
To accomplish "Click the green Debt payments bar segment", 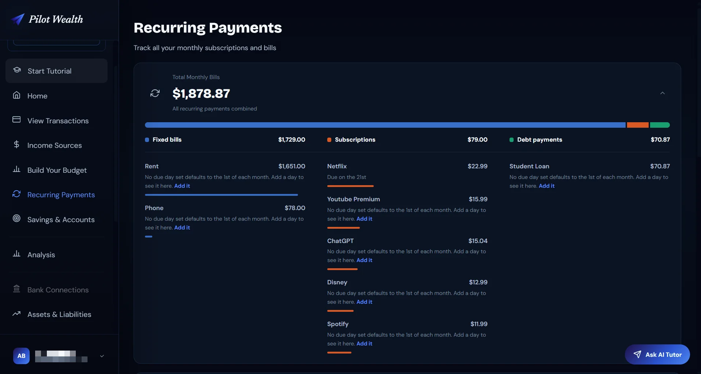I will click(660, 125).
